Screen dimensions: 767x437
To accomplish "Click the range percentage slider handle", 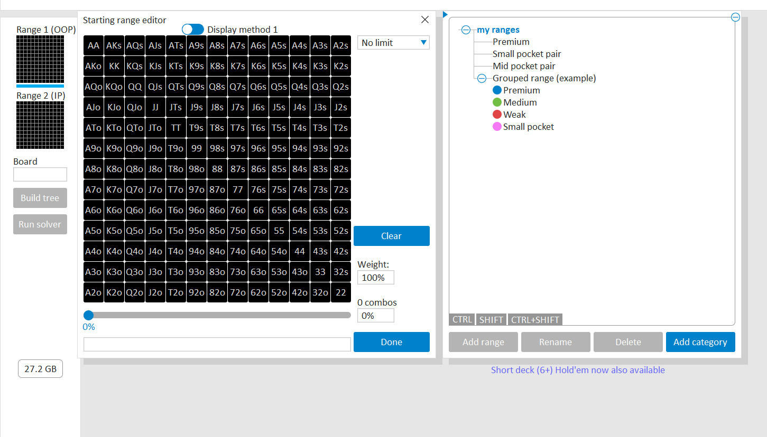I will 88,315.
